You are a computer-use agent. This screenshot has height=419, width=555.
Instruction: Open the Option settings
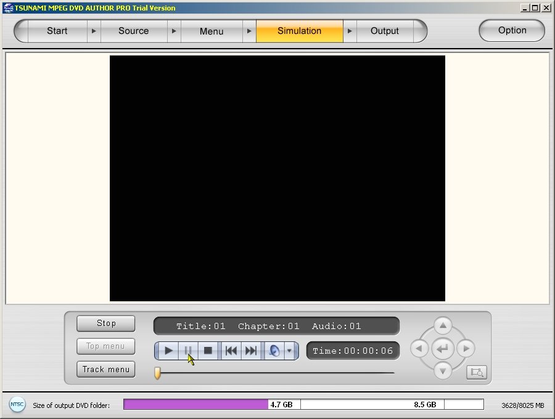point(512,30)
